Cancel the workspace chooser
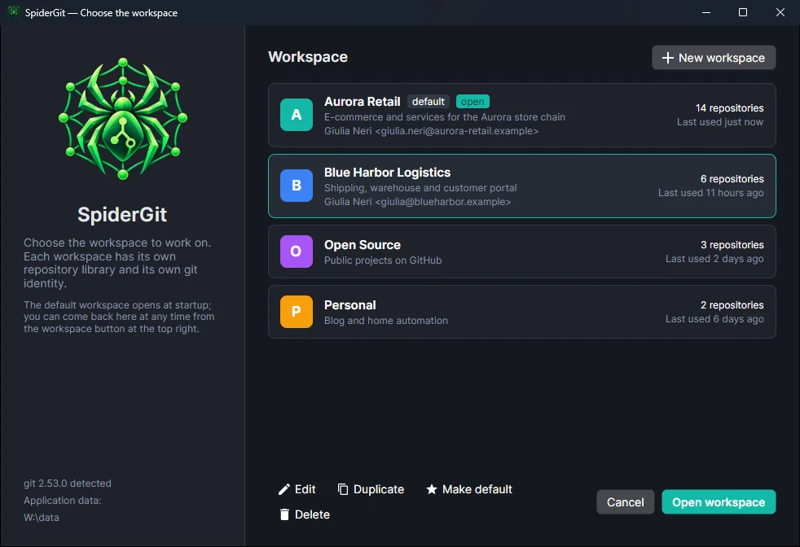The width and height of the screenshot is (800, 547). tap(625, 502)
